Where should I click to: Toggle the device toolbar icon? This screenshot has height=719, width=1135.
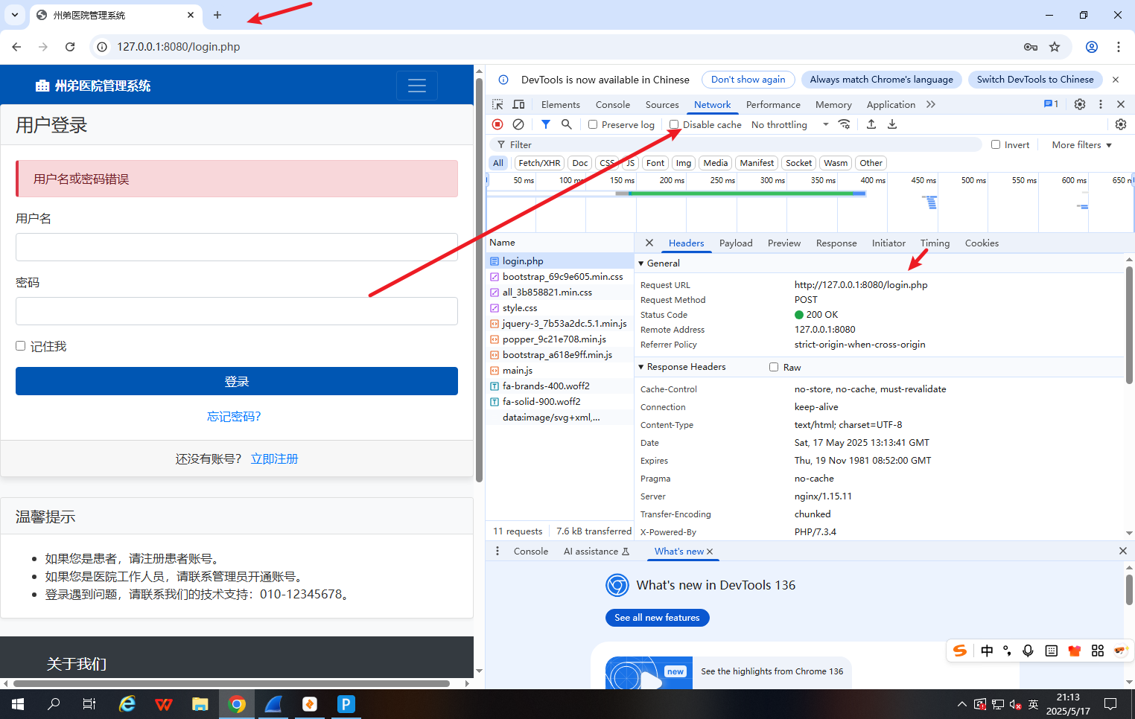tap(518, 104)
